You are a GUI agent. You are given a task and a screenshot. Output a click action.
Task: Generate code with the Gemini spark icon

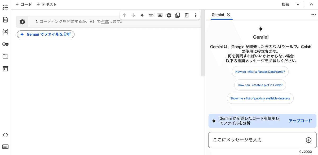tap(142, 15)
